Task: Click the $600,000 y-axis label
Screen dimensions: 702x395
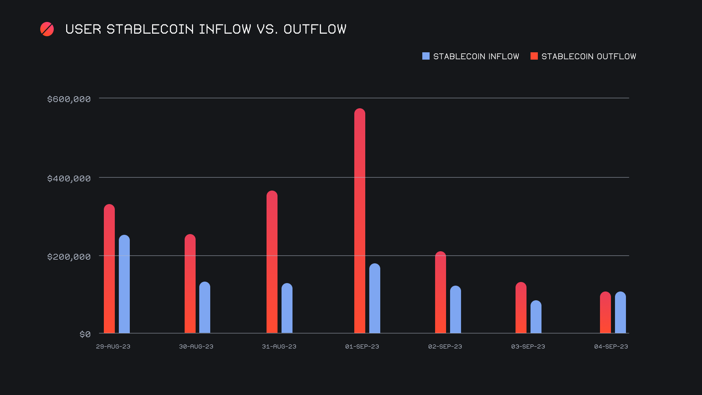Action: (69, 99)
